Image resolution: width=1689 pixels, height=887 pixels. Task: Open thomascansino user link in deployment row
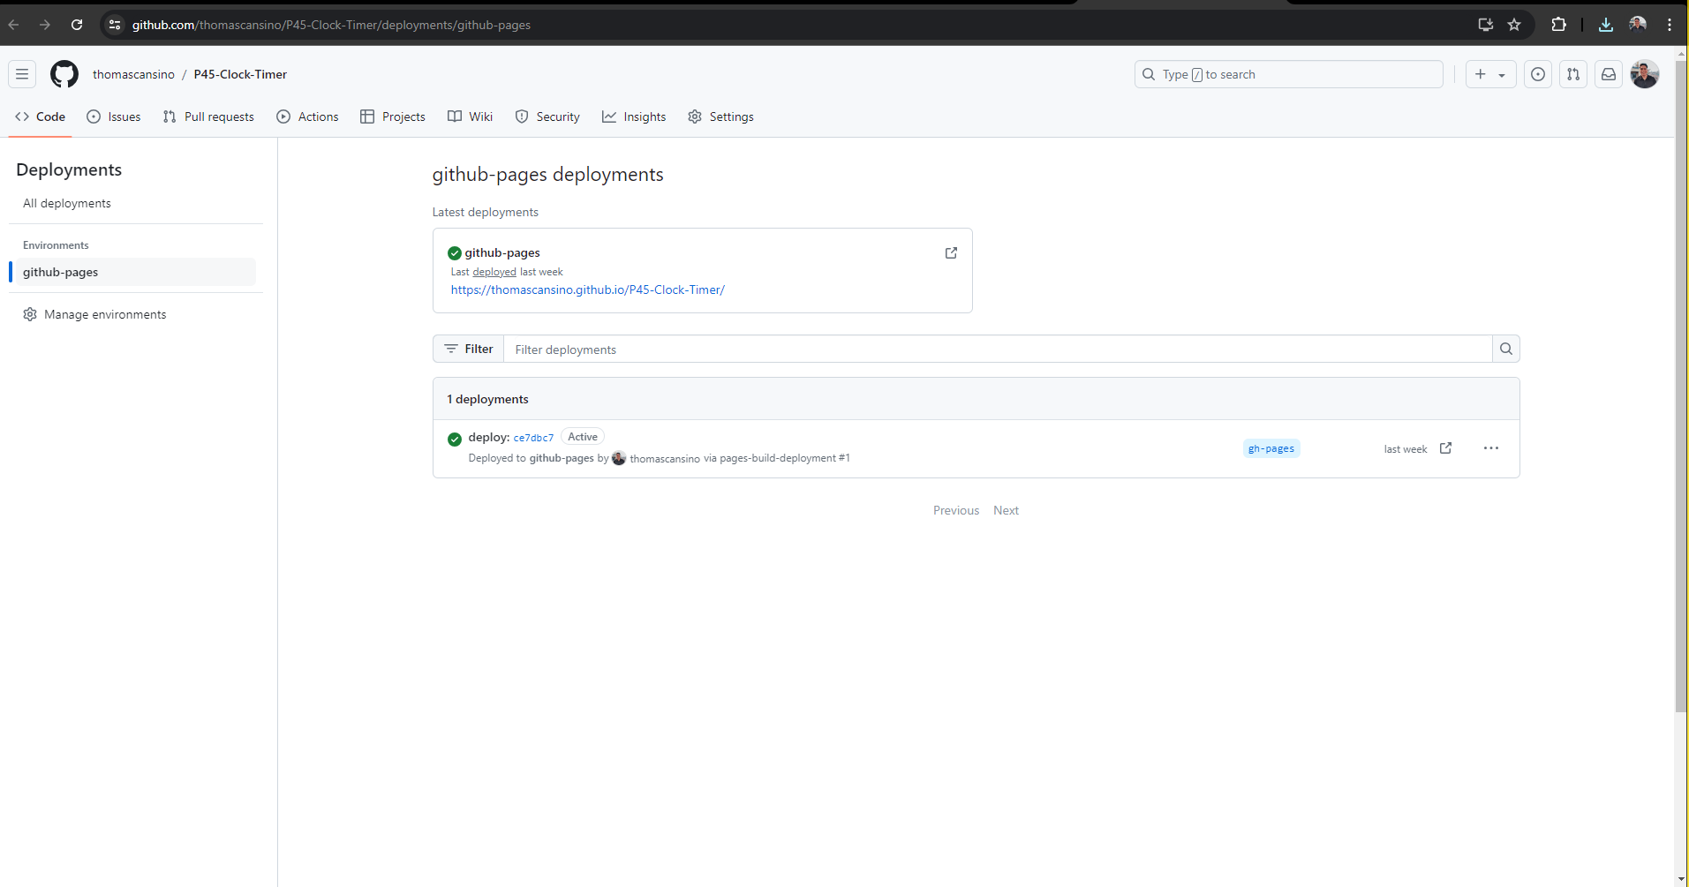[665, 458]
